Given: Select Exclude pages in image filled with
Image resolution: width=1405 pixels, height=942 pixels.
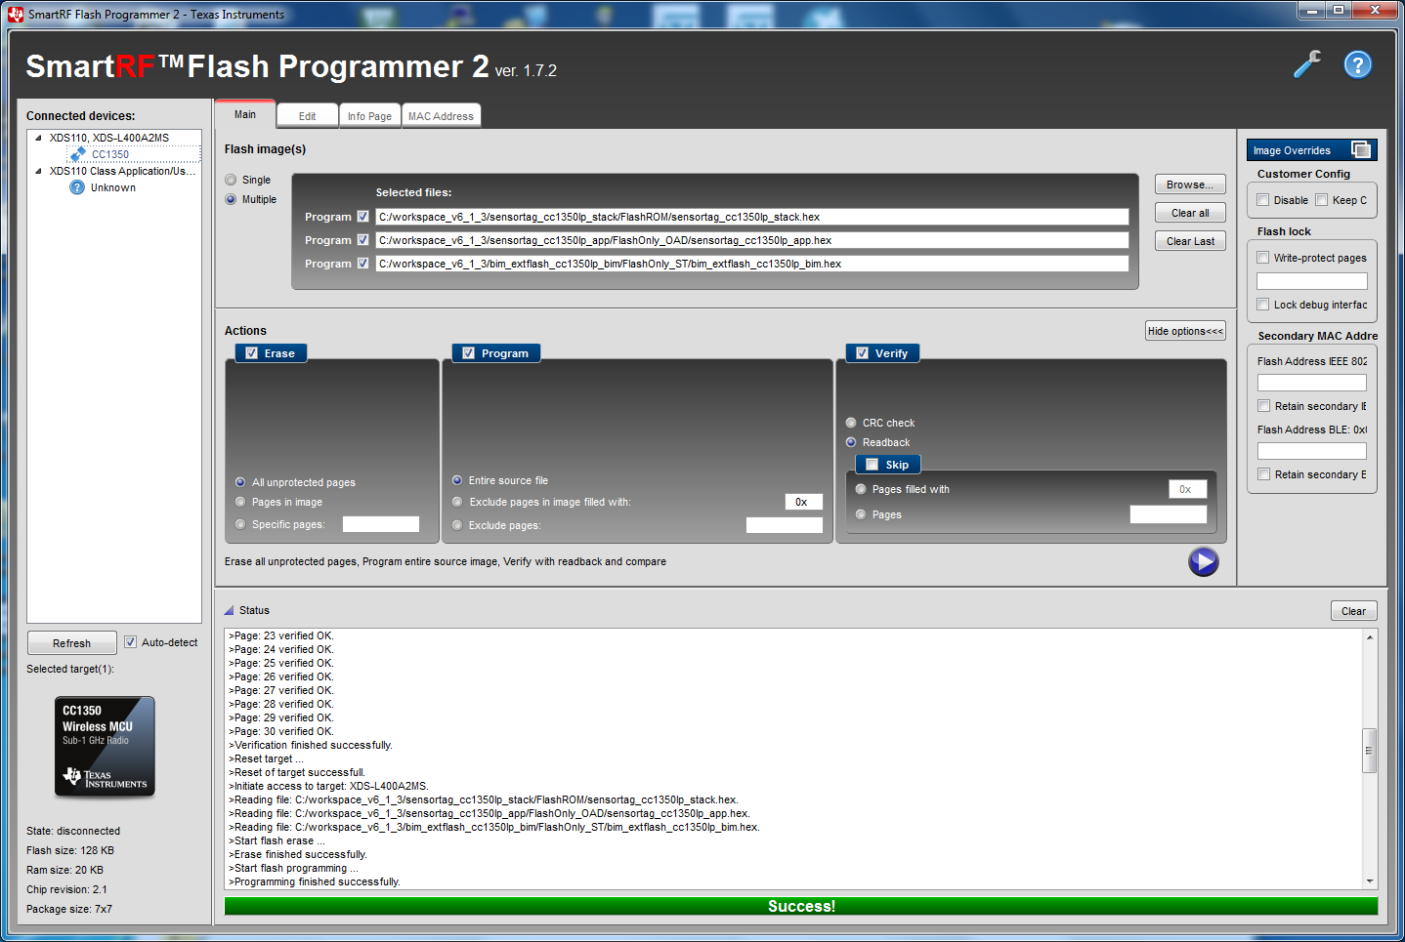Looking at the screenshot, I should 457,502.
